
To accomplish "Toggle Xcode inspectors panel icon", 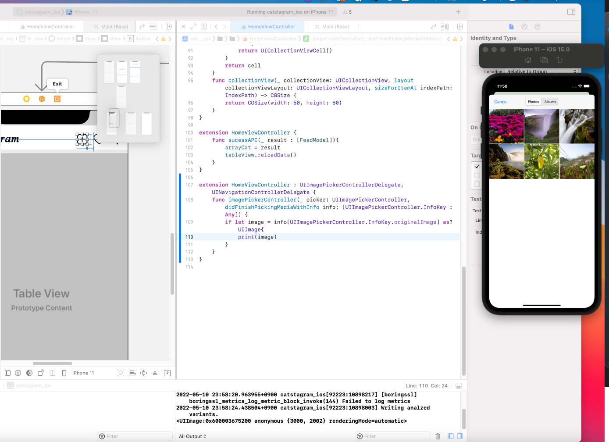I will coord(571,12).
